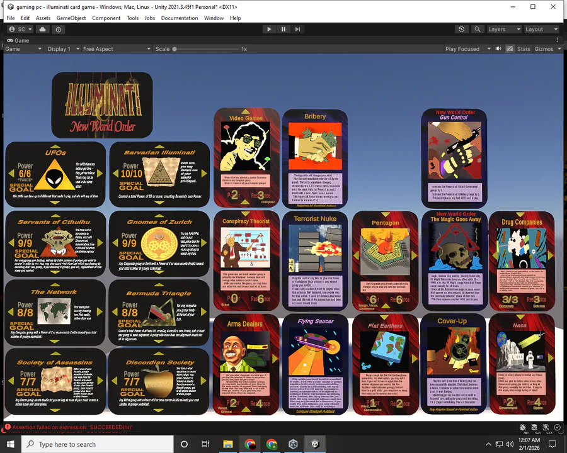The width and height of the screenshot is (567, 453).
Task: Click the red error icon in status bar
Action: (8, 427)
